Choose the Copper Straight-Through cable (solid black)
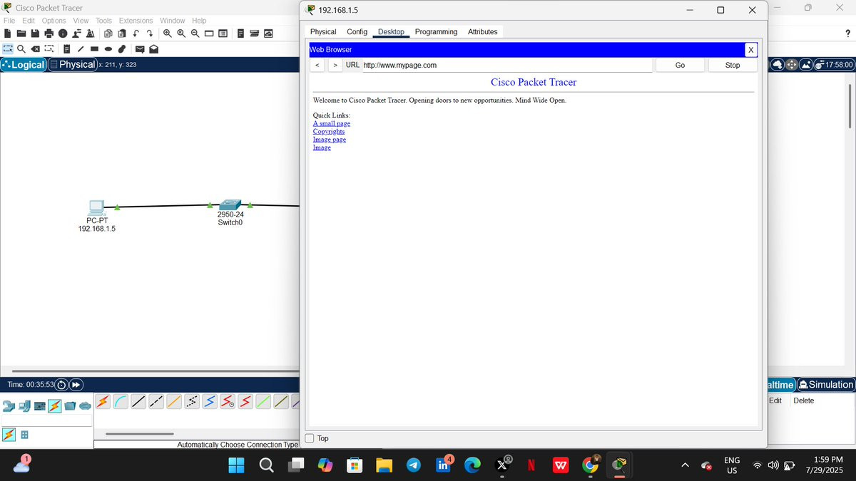 coord(138,402)
